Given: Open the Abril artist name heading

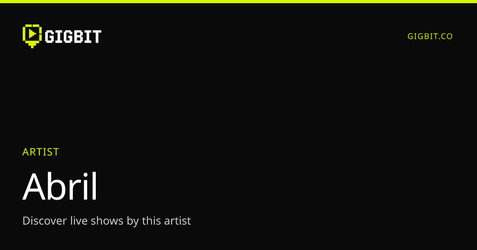Looking at the screenshot, I should pos(60,187).
